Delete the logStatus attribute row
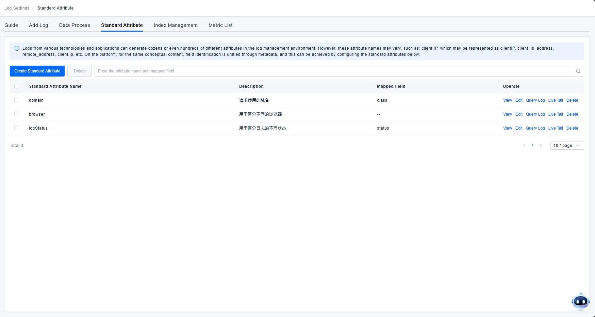The width and height of the screenshot is (595, 317). [572, 128]
